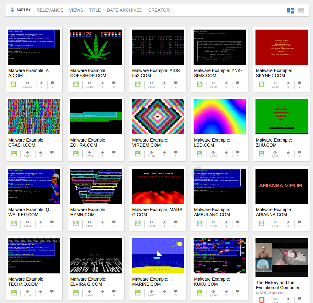Sort results by Creator
Viewport: 313px width, 303px height.
[x=159, y=10]
